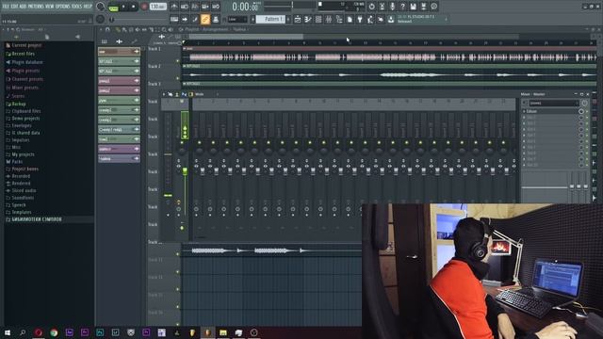Open the PATTERNS menu
The width and height of the screenshot is (603, 339).
[36, 7]
